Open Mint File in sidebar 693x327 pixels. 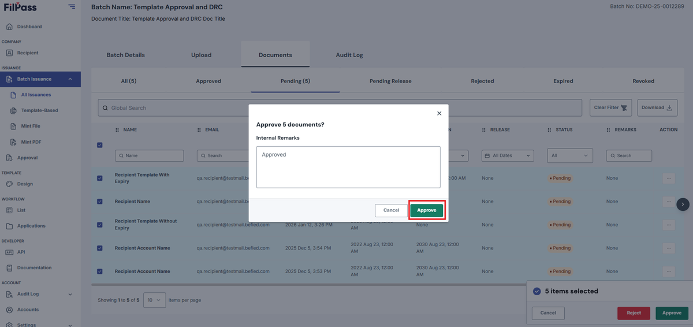(31, 126)
